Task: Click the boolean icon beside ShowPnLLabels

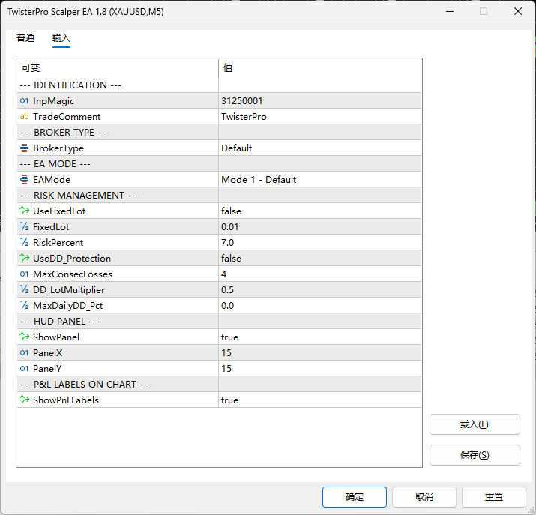Action: [x=24, y=400]
